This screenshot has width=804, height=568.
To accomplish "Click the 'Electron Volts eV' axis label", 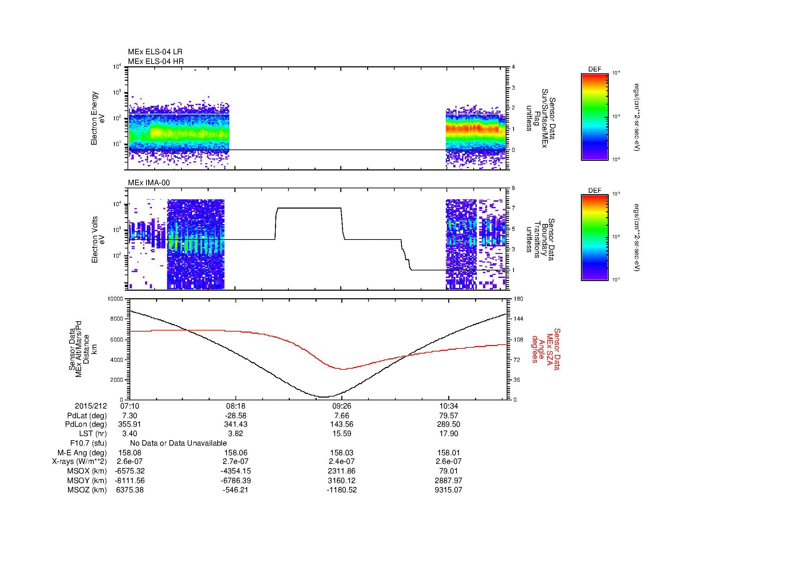I will click(x=98, y=240).
